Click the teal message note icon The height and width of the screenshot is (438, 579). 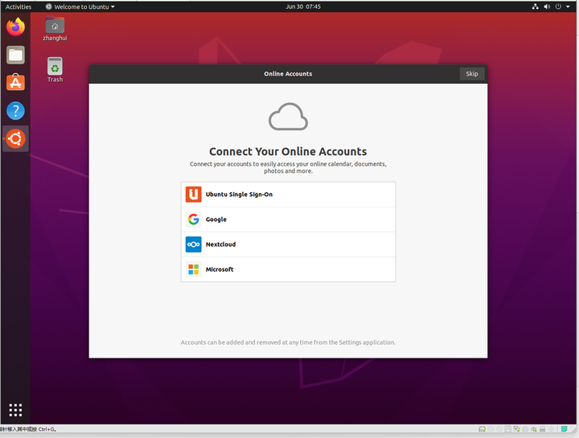coord(565,429)
